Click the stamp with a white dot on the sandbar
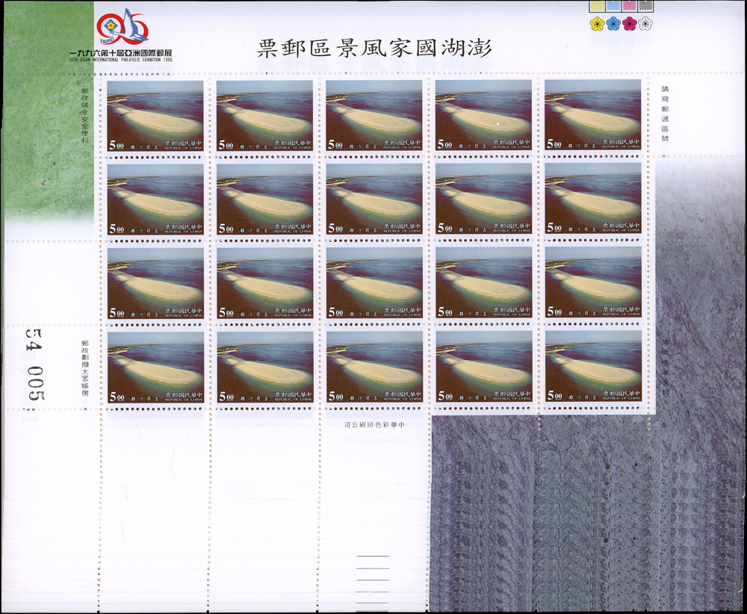The height and width of the screenshot is (614, 747). pyautogui.click(x=483, y=116)
